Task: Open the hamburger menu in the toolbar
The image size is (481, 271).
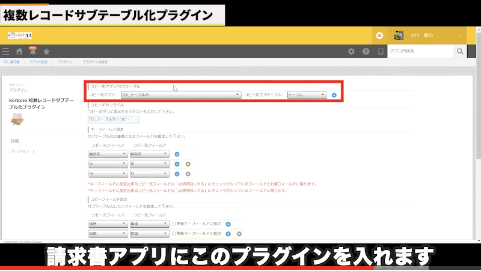Action: point(6,52)
